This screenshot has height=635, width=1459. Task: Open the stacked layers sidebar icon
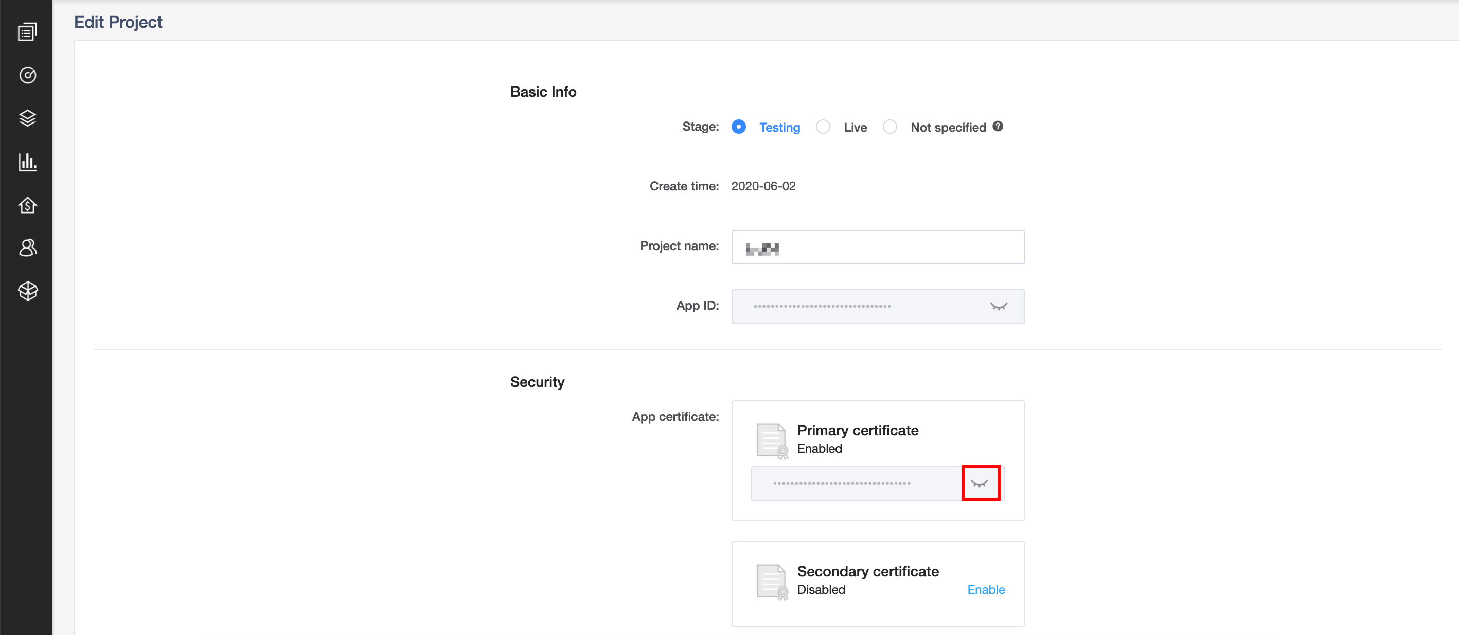click(27, 118)
